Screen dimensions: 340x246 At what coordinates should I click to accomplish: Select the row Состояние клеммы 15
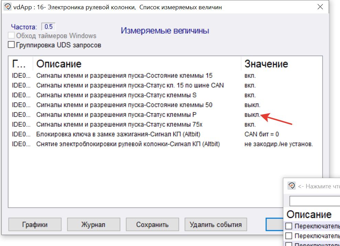[x=165, y=75]
